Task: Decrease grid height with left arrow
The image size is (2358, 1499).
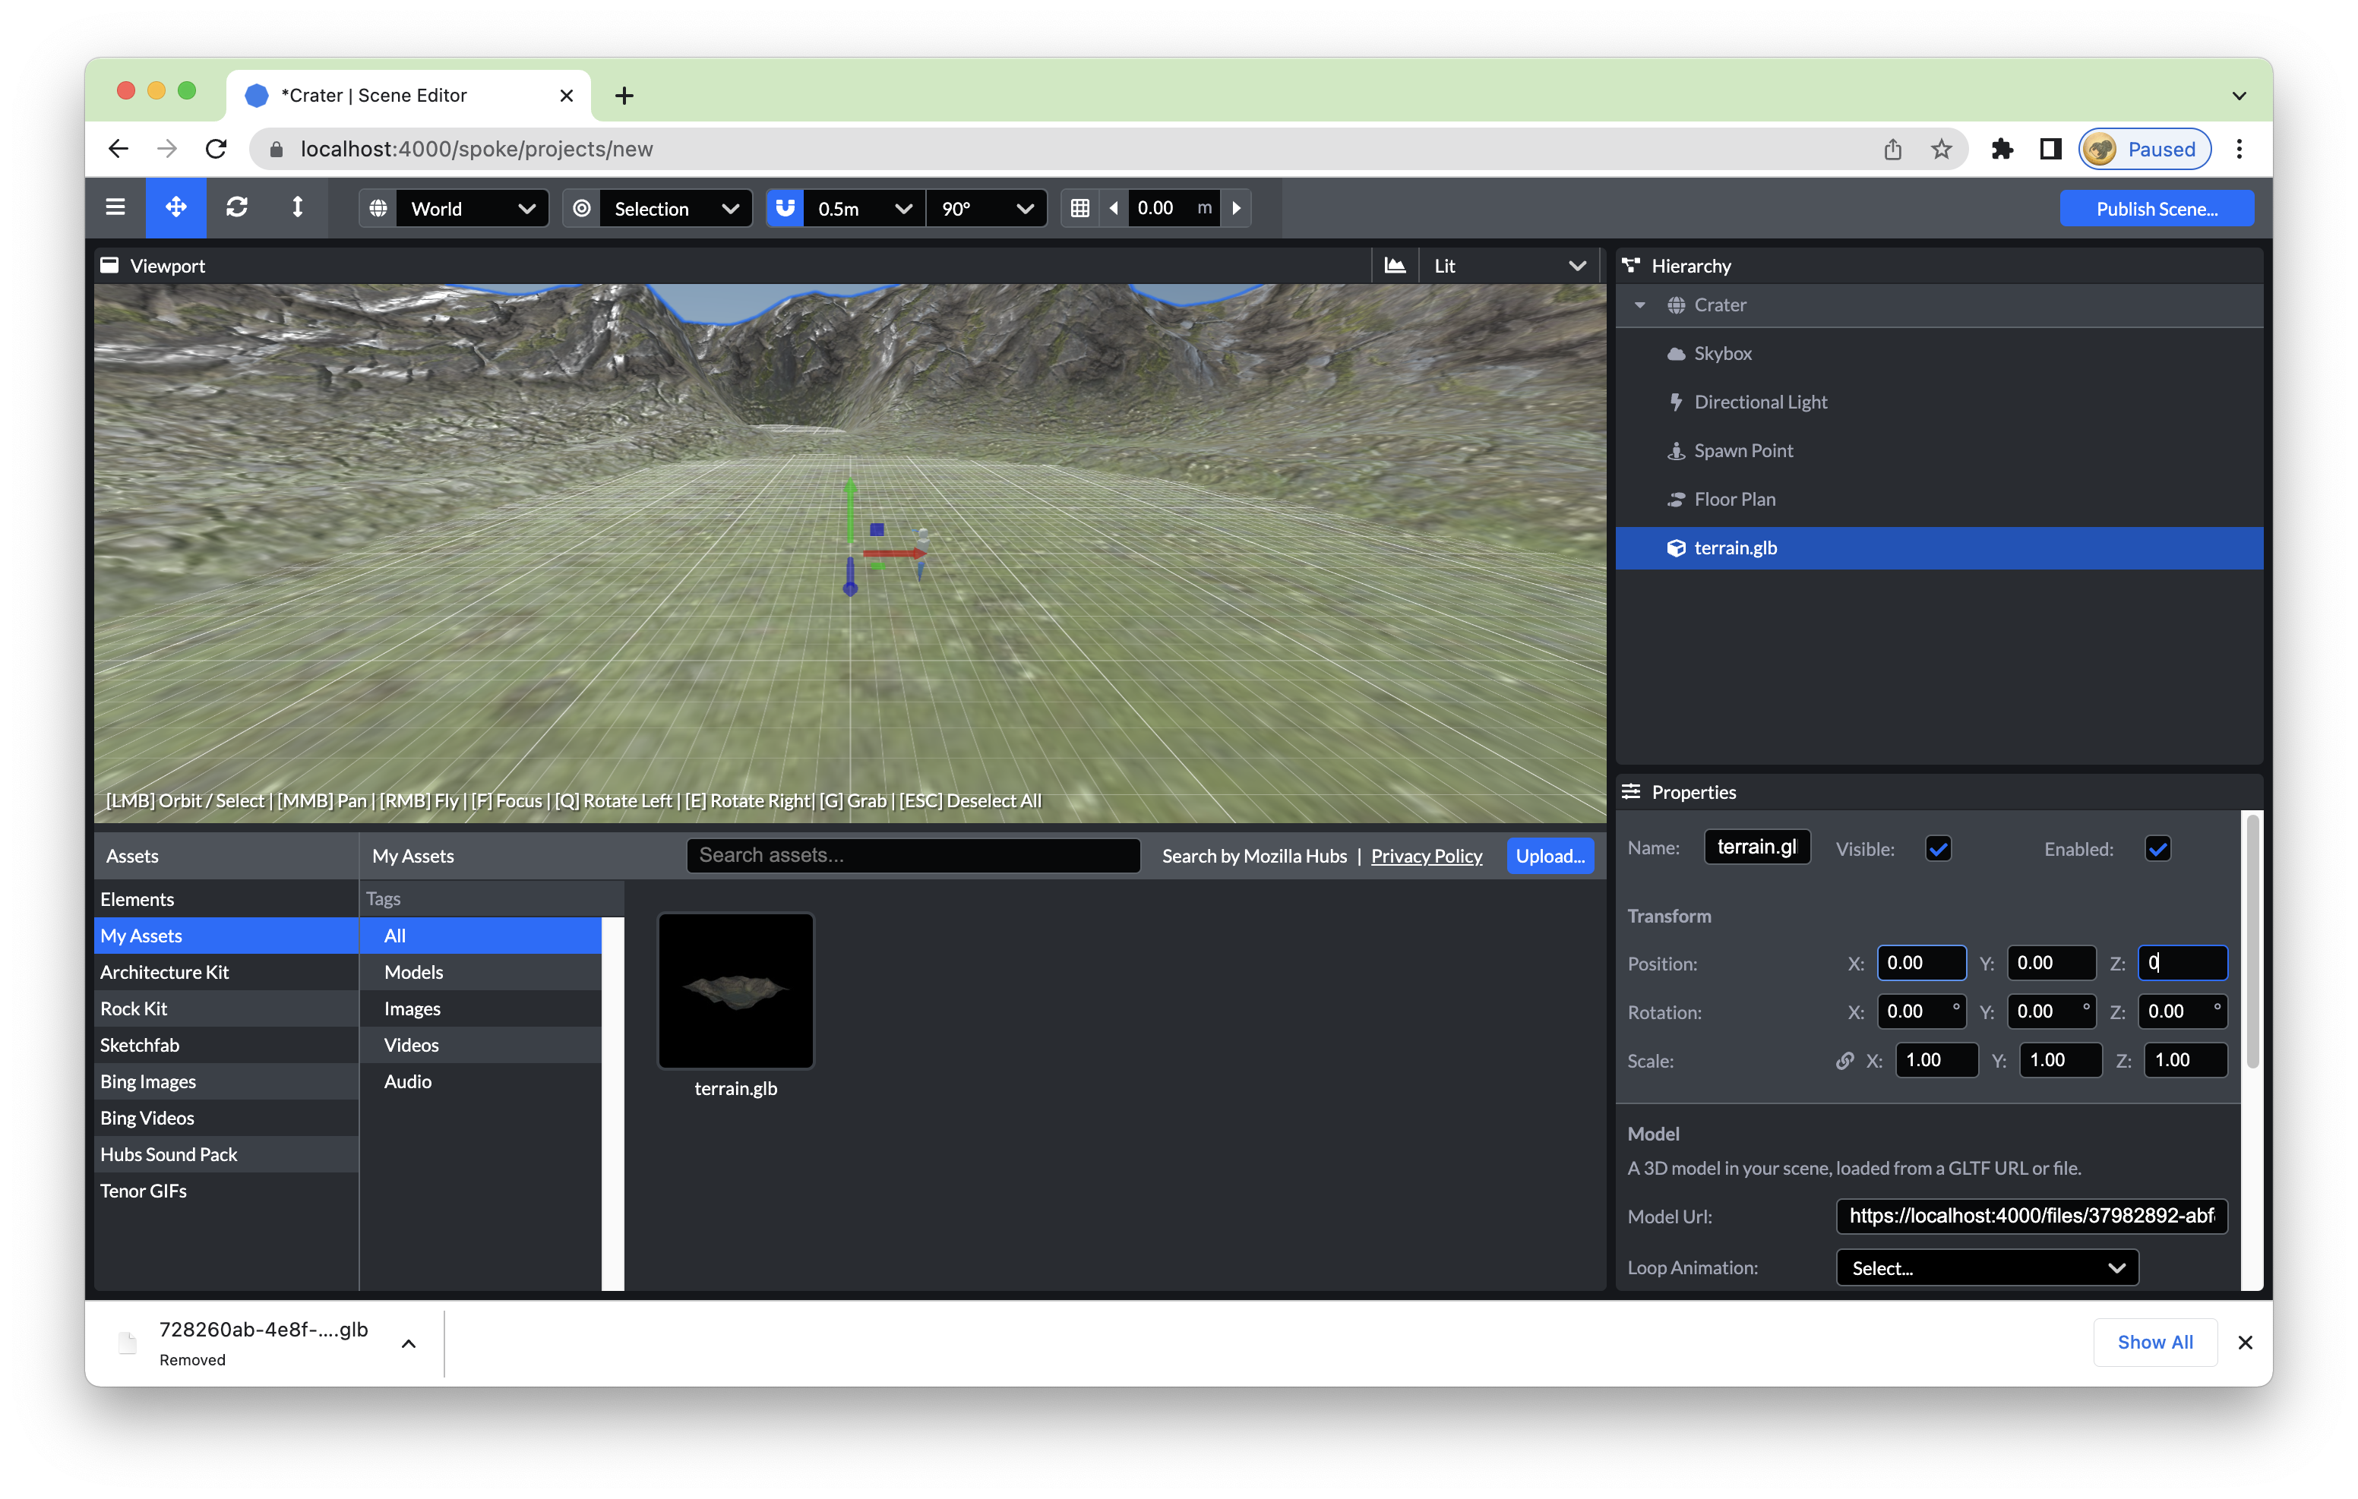Action: 1114,209
